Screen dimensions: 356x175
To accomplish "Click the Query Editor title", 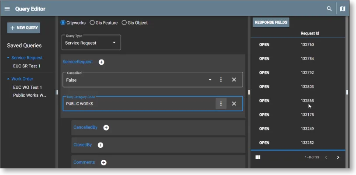I will [30, 9].
